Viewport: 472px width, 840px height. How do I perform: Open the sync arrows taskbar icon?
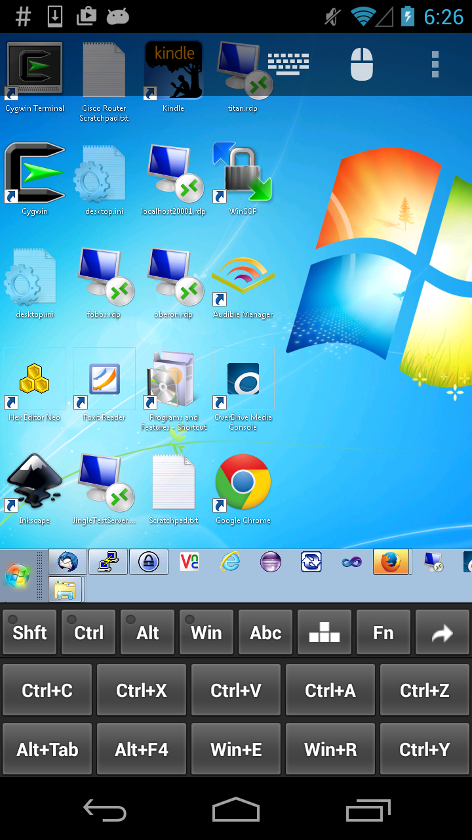[x=311, y=562]
